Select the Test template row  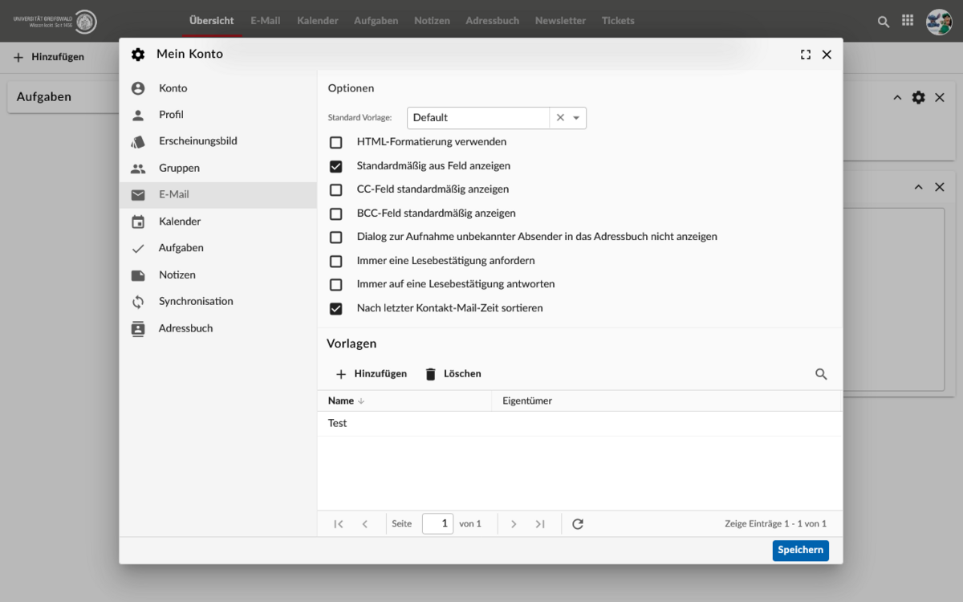tap(338, 424)
